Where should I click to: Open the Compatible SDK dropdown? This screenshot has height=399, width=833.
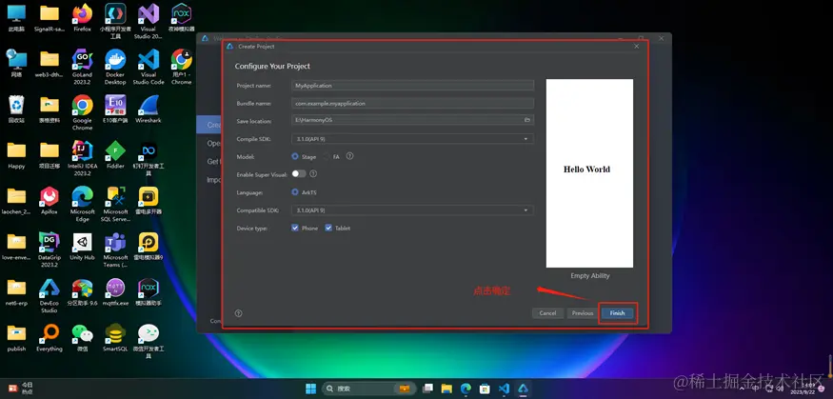pos(413,210)
